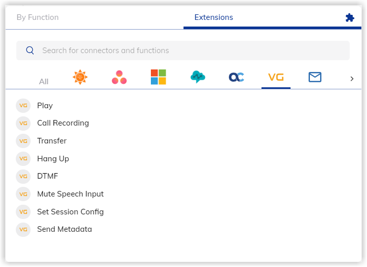Click VG icon beside Send Metadata
The width and height of the screenshot is (367, 267).
(23, 230)
